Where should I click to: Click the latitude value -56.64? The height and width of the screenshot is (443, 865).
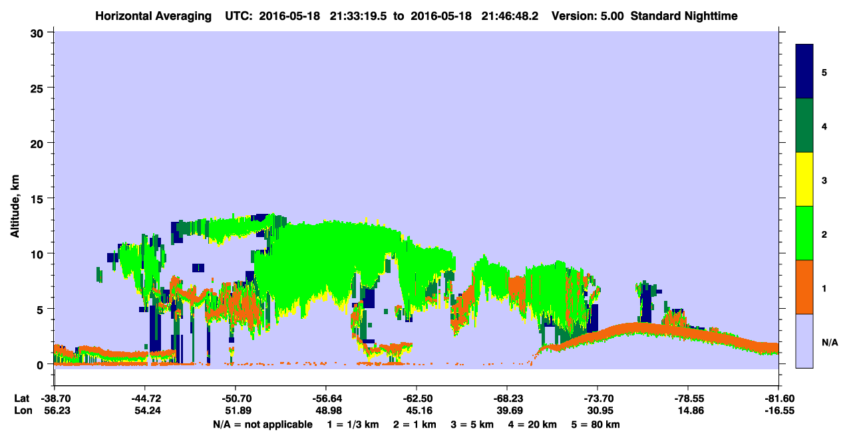click(x=325, y=399)
